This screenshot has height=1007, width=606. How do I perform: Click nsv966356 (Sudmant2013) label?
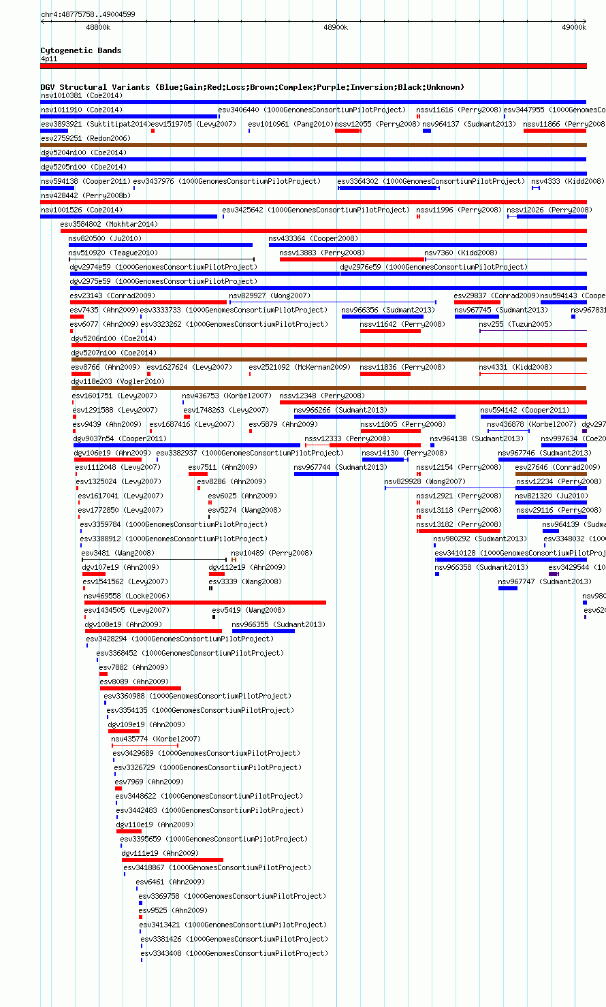click(388, 310)
